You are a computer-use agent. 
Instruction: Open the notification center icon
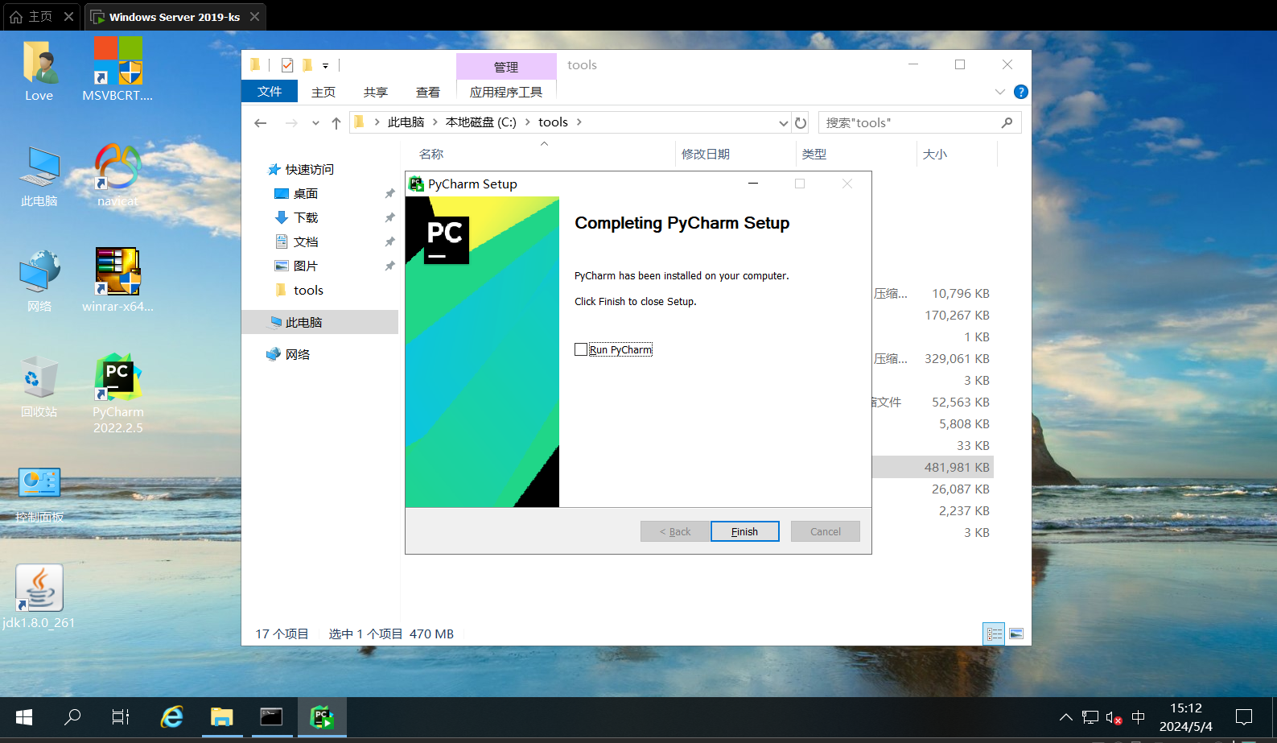click(1244, 716)
